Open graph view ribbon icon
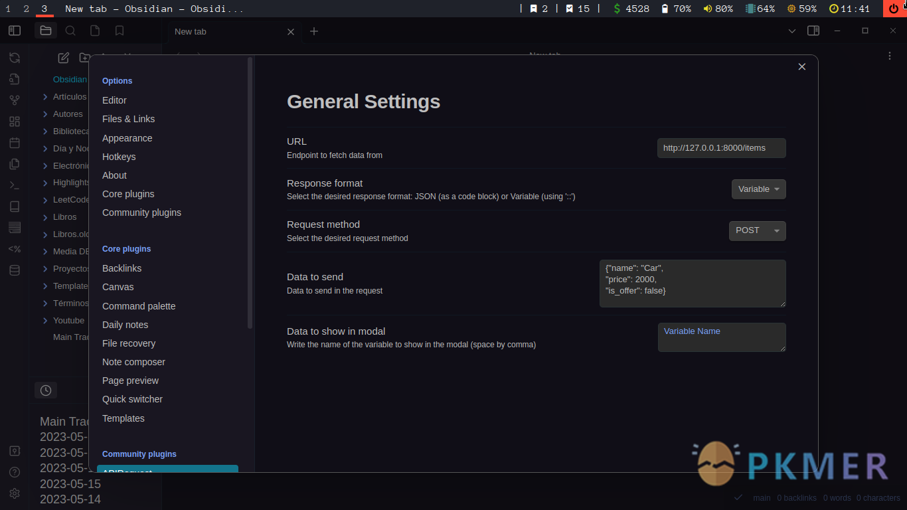The image size is (907, 510). click(x=15, y=100)
